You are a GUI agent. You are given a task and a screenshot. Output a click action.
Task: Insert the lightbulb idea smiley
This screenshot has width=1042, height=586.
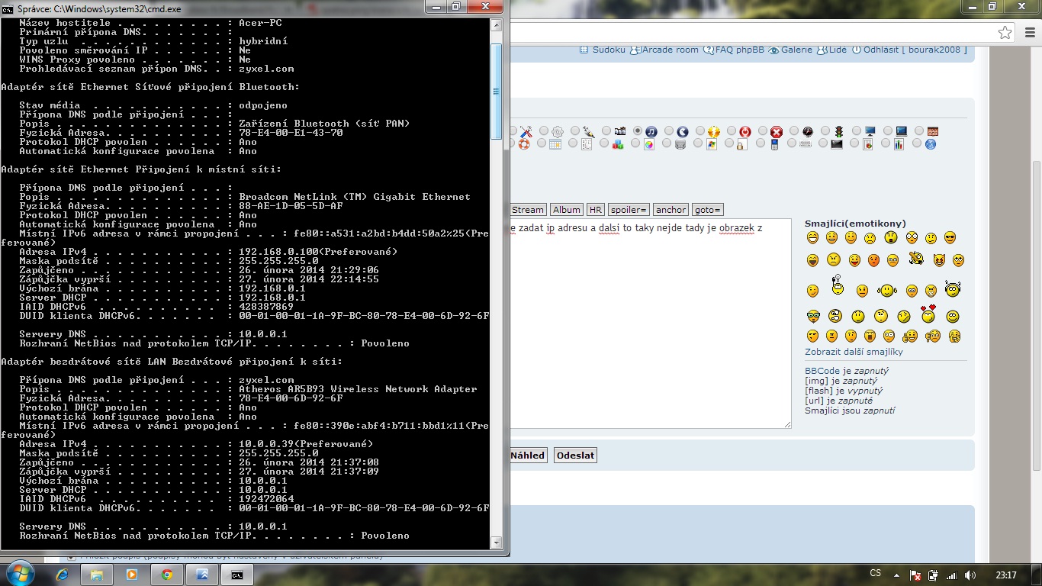point(838,286)
